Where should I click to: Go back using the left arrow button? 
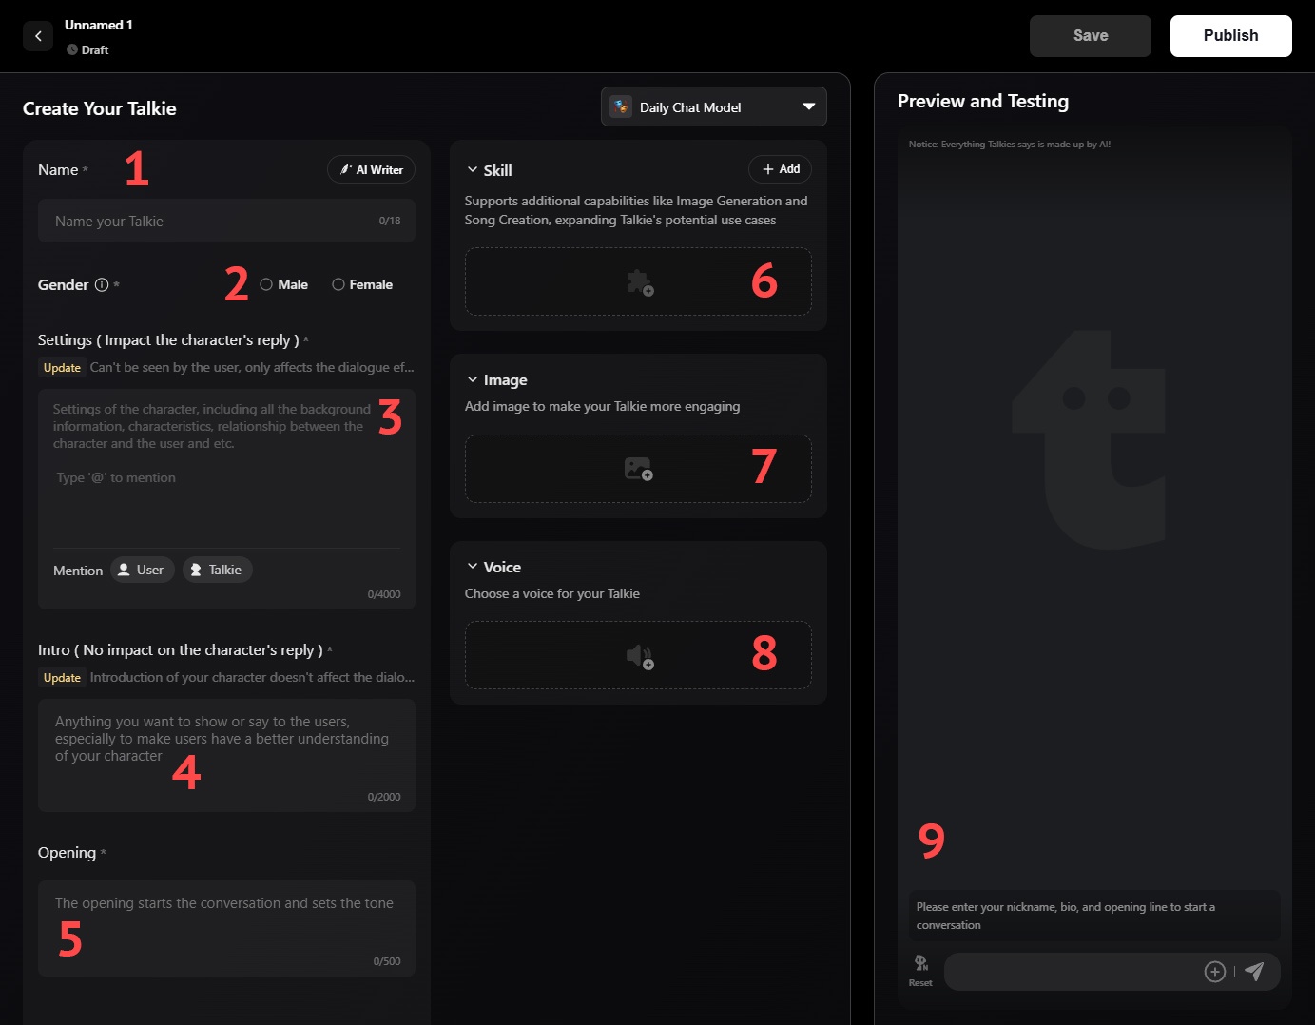tap(38, 36)
